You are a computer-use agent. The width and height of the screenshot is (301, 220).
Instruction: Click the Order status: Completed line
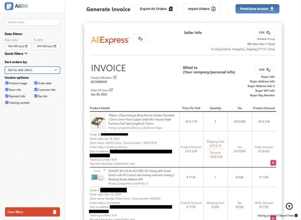pos(105,203)
